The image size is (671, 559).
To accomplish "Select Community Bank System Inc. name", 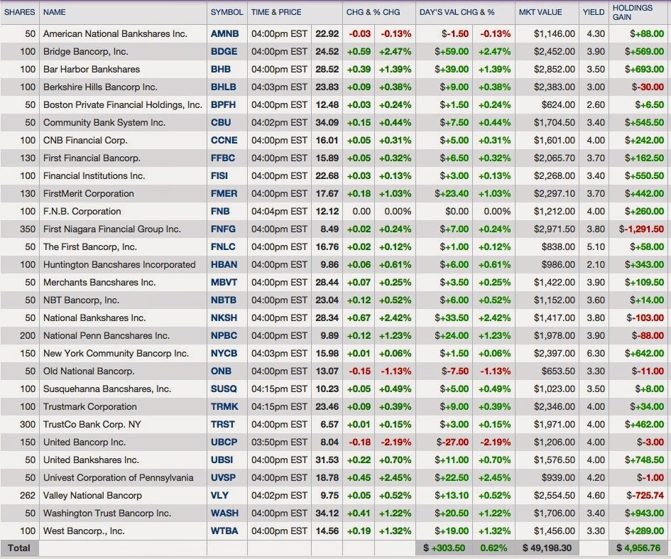I will [104, 122].
